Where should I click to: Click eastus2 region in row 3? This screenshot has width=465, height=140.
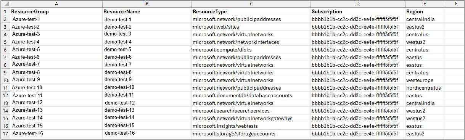pyautogui.click(x=425, y=27)
